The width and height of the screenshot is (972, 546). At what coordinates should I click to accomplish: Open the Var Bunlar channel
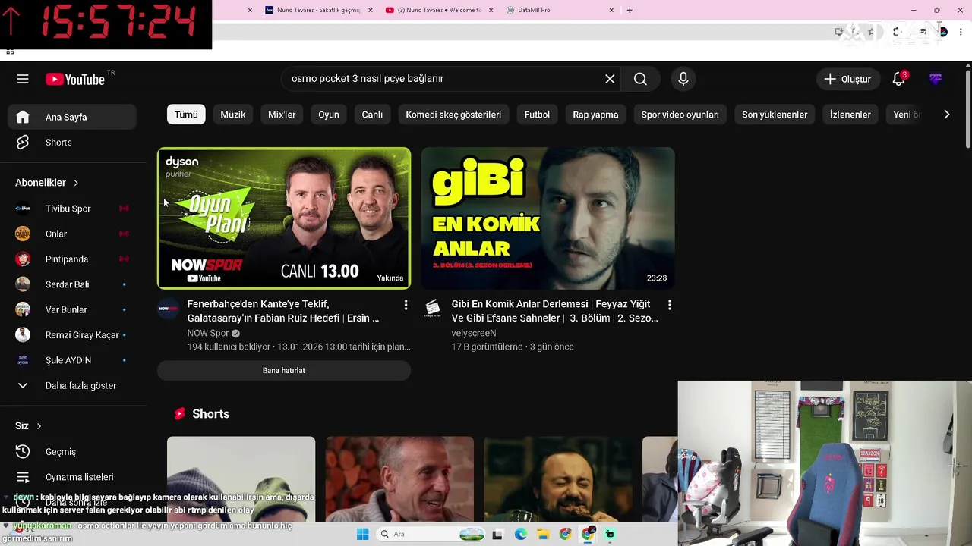[72, 309]
